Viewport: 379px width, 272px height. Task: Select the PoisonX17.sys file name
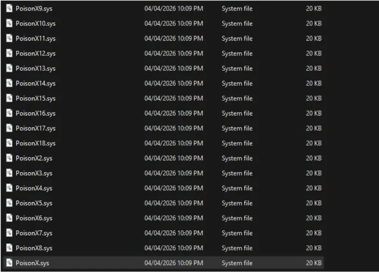(35, 128)
